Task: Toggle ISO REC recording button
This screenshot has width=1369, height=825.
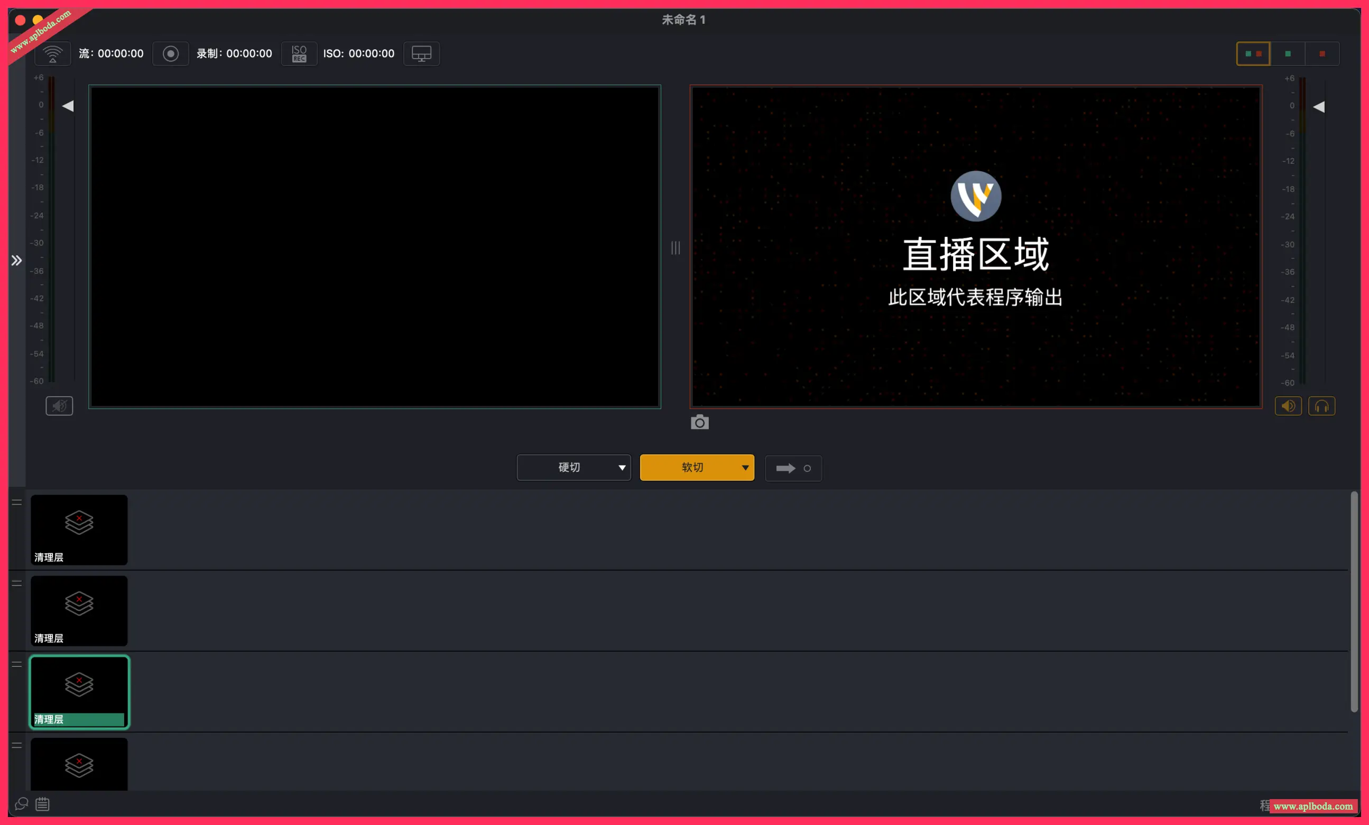Action: pyautogui.click(x=299, y=54)
